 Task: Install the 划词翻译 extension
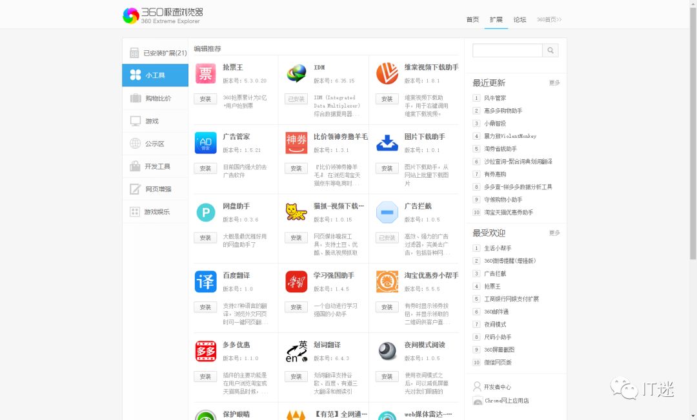(296, 377)
